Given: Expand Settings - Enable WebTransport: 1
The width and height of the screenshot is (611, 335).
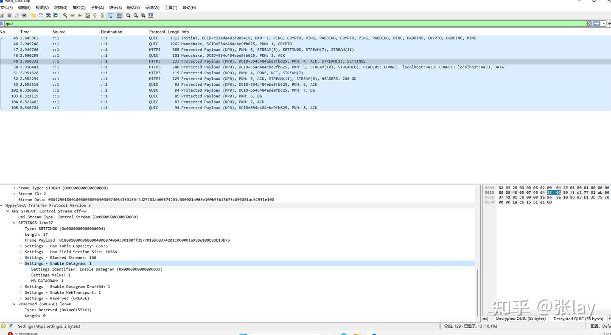Looking at the screenshot, I should coord(20,293).
